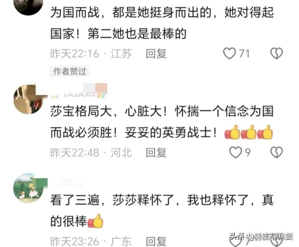The image size is (299, 247).
Task: Like the comment with 71 likes
Action: [229, 53]
